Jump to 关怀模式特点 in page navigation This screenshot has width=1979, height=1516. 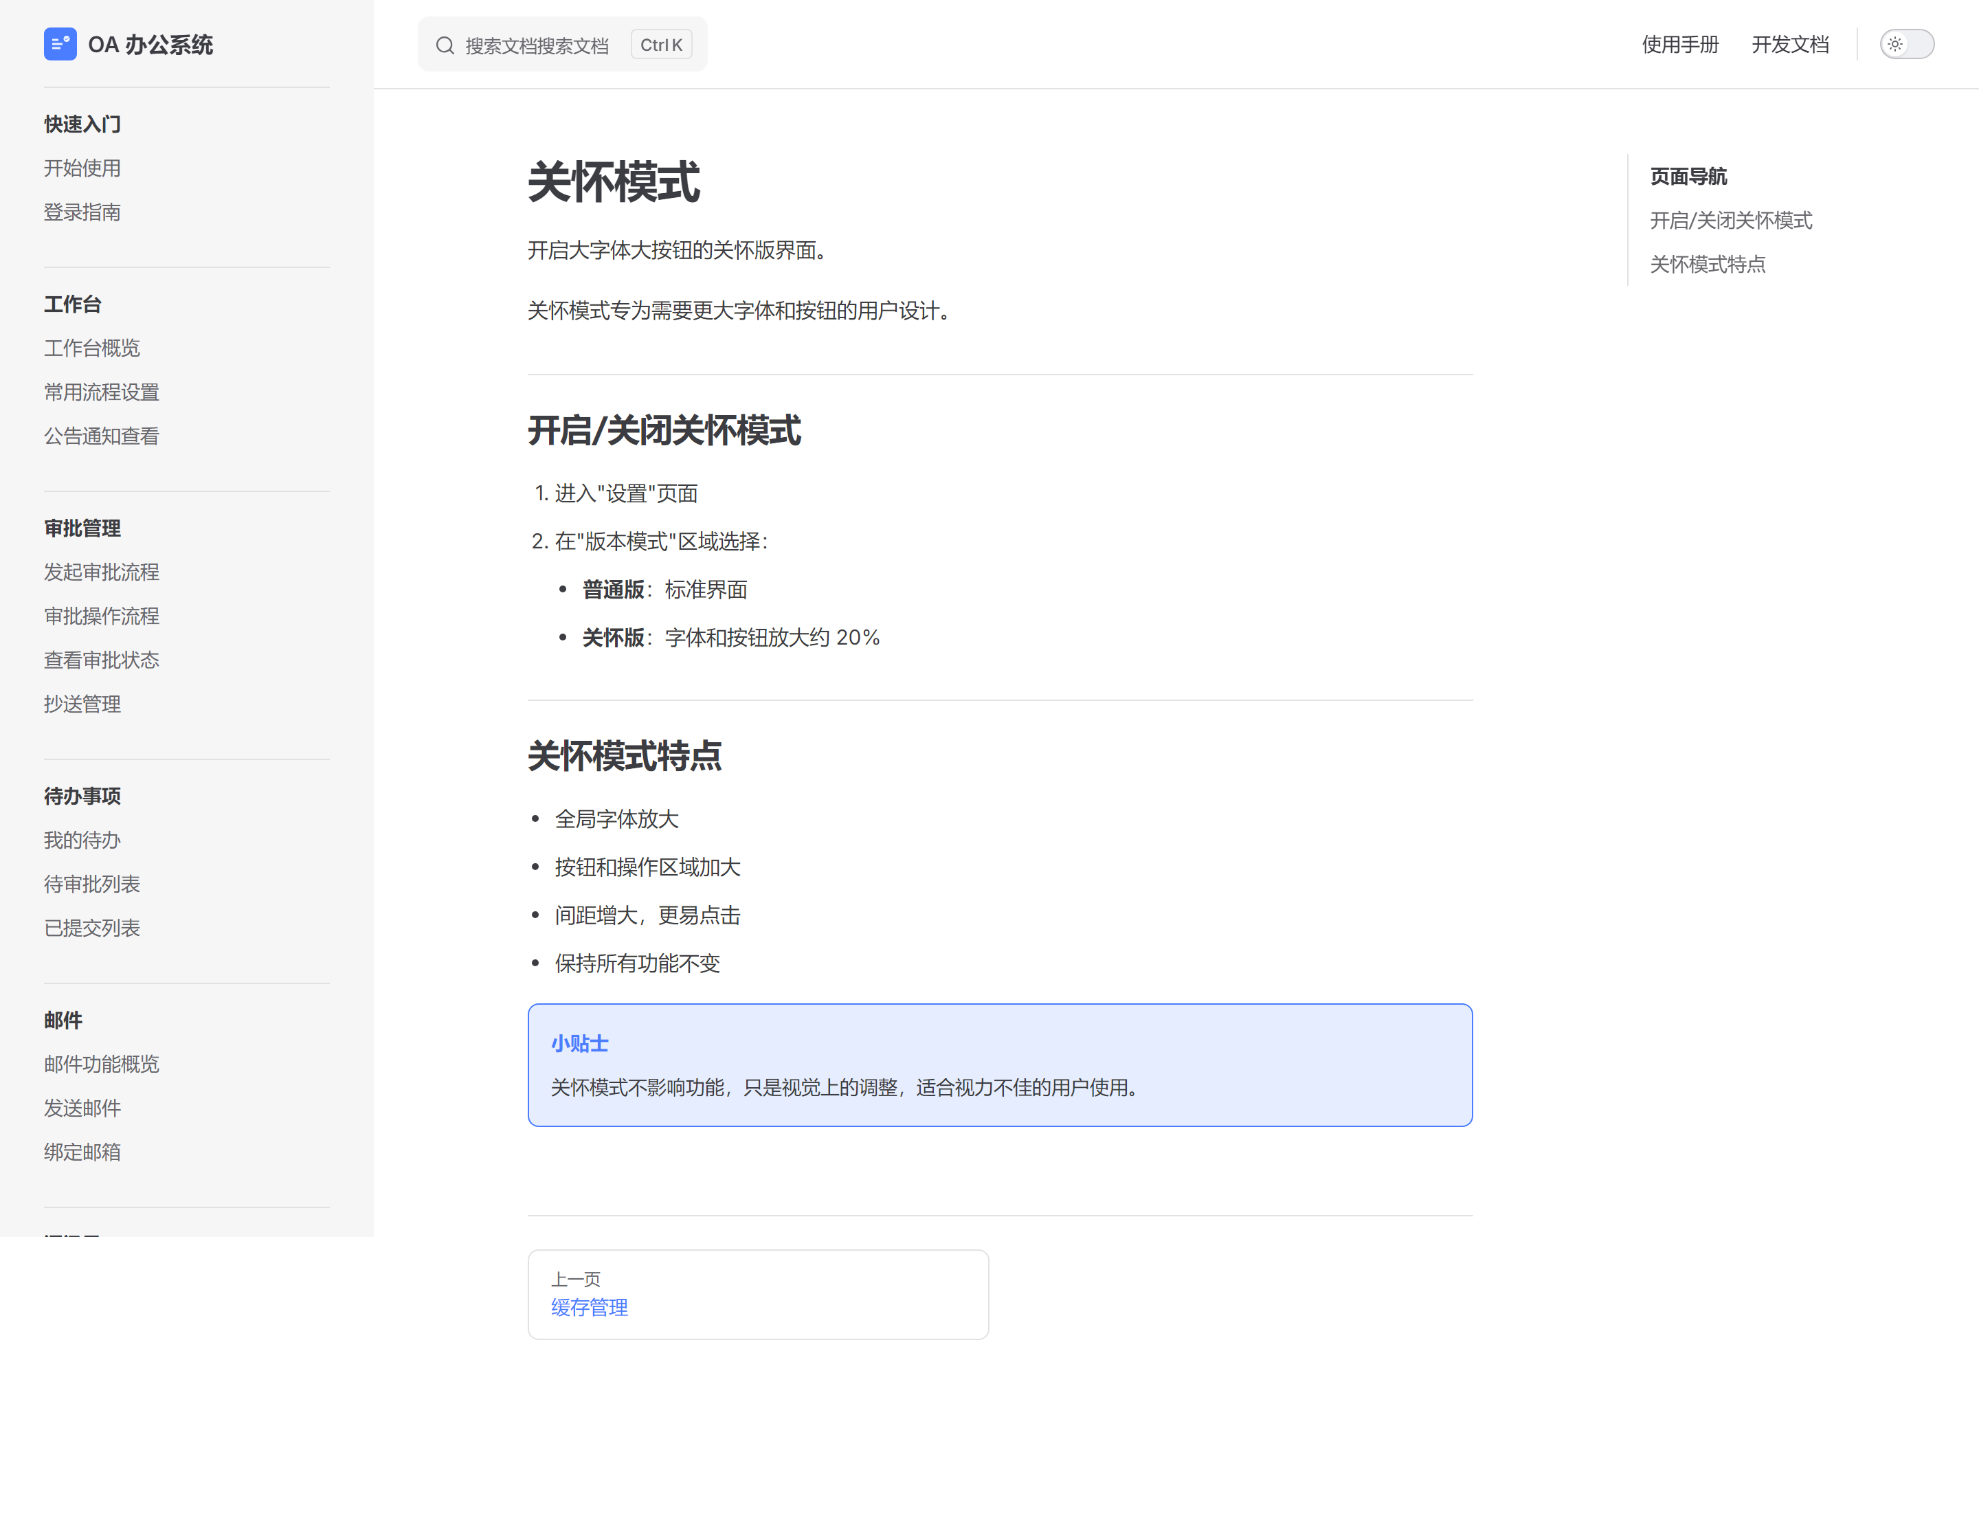pos(1708,265)
